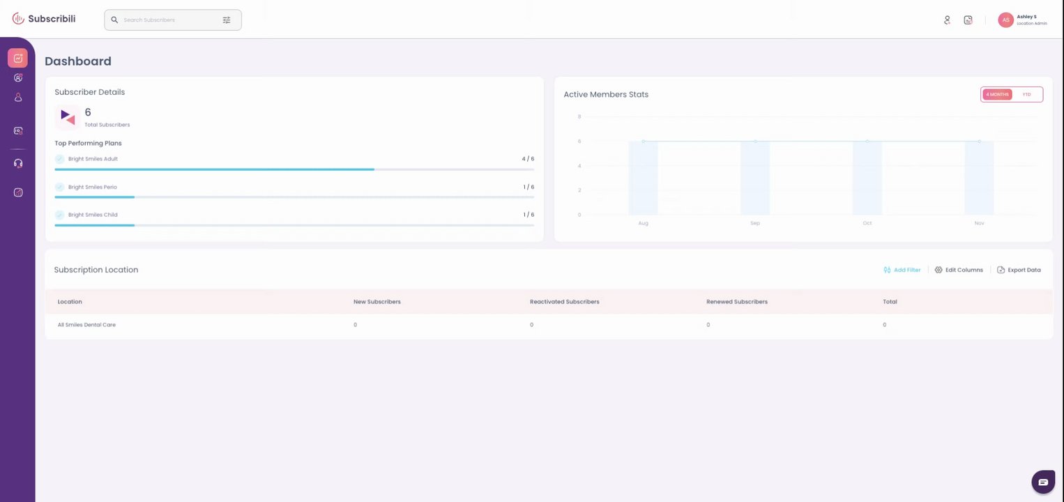Click Edit Columns above the table

click(x=959, y=270)
